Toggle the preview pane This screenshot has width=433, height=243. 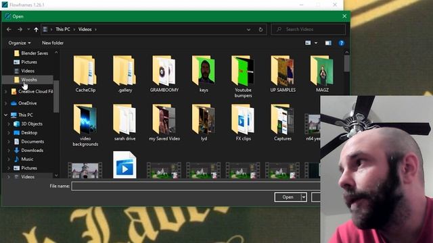pos(328,43)
